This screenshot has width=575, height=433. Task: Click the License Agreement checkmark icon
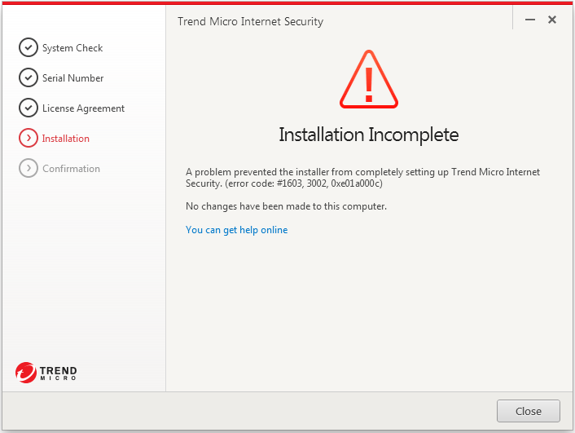point(29,108)
